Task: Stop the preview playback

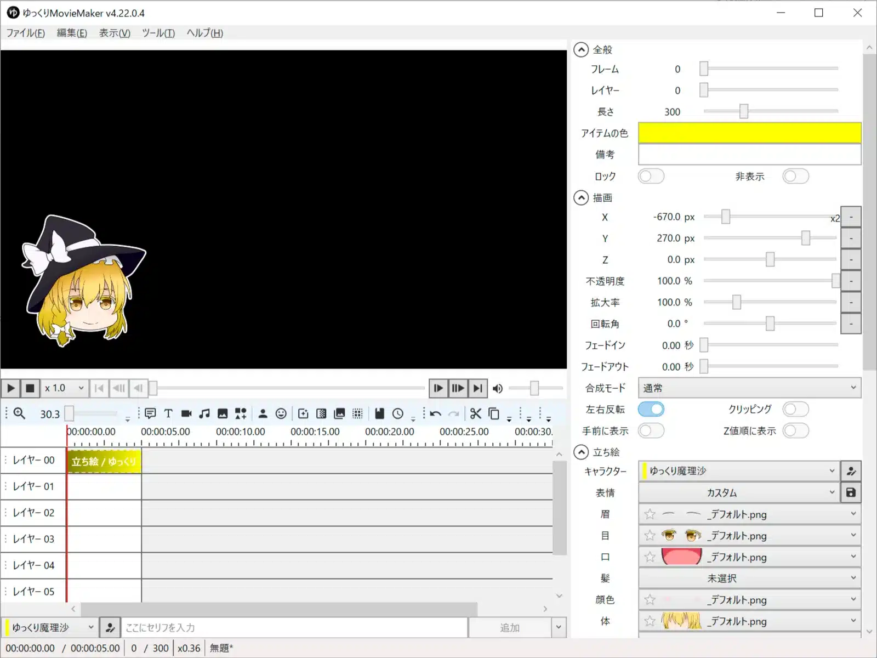Action: click(30, 388)
